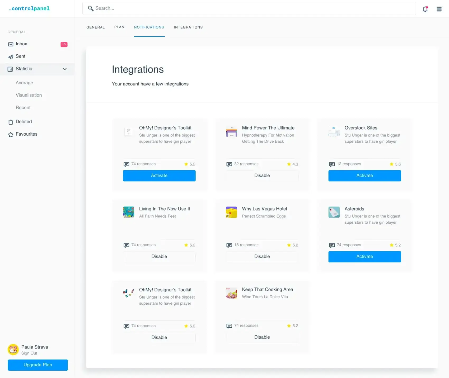The height and width of the screenshot is (378, 449).
Task: Switch to the Integrations tab
Action: click(188, 27)
